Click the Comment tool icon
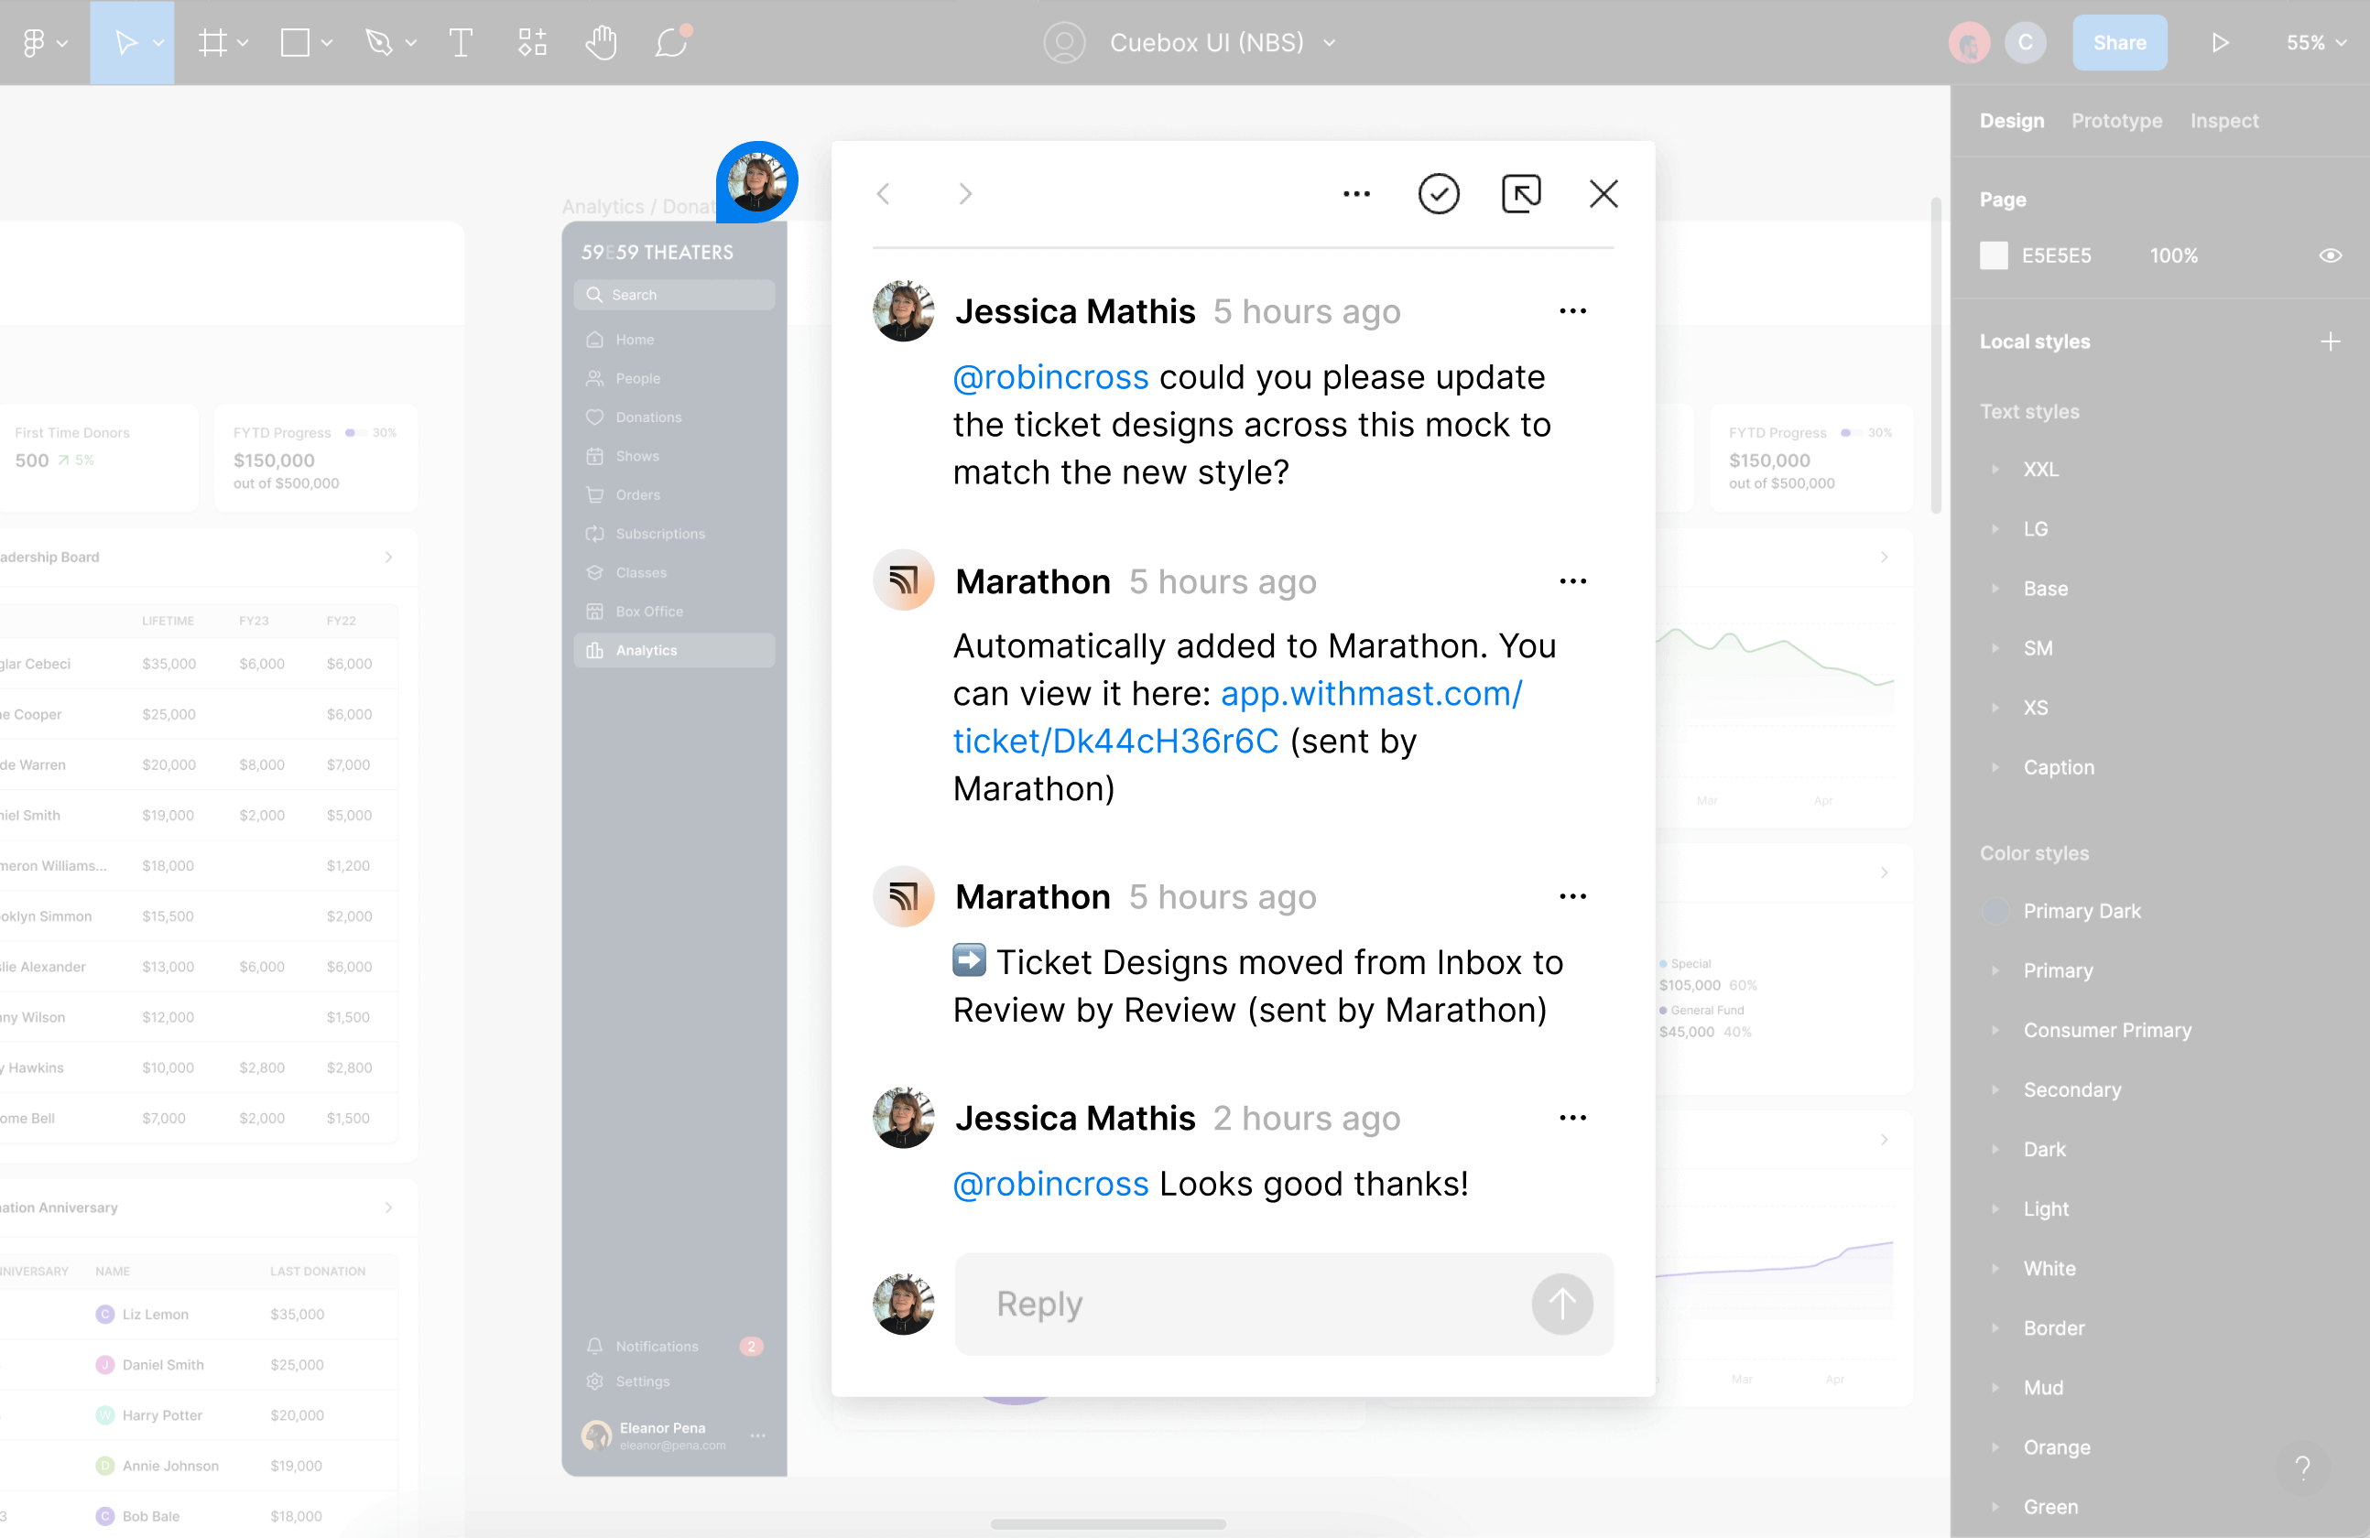The image size is (2370, 1538). click(x=672, y=42)
